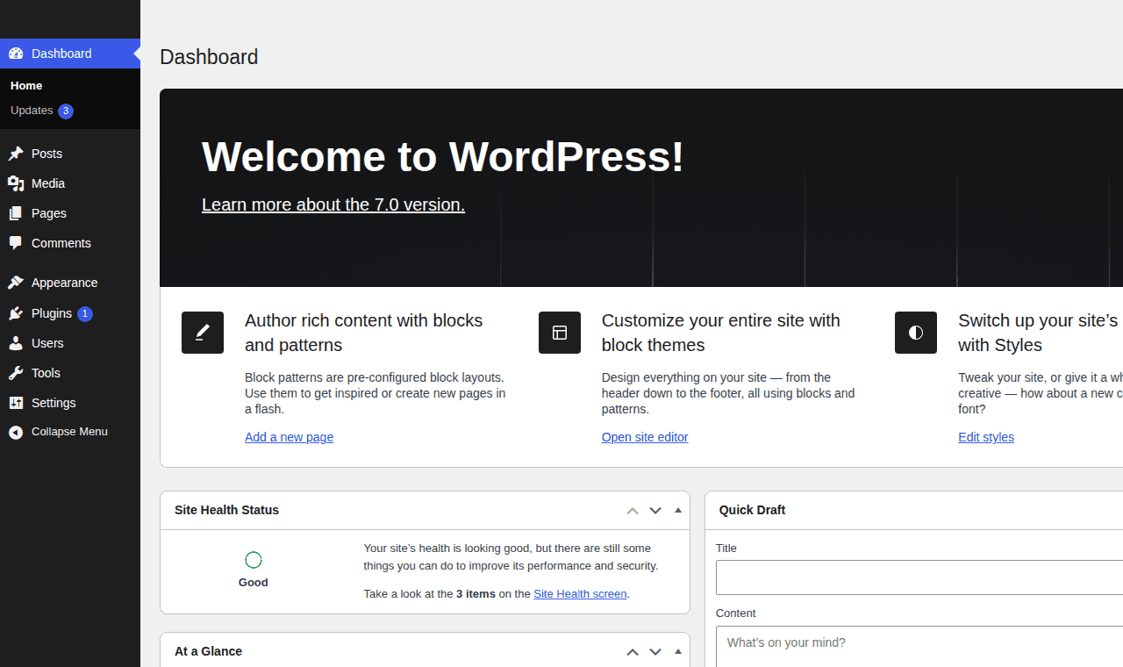
Task: Click the '3 items' bold text
Action: tap(476, 594)
